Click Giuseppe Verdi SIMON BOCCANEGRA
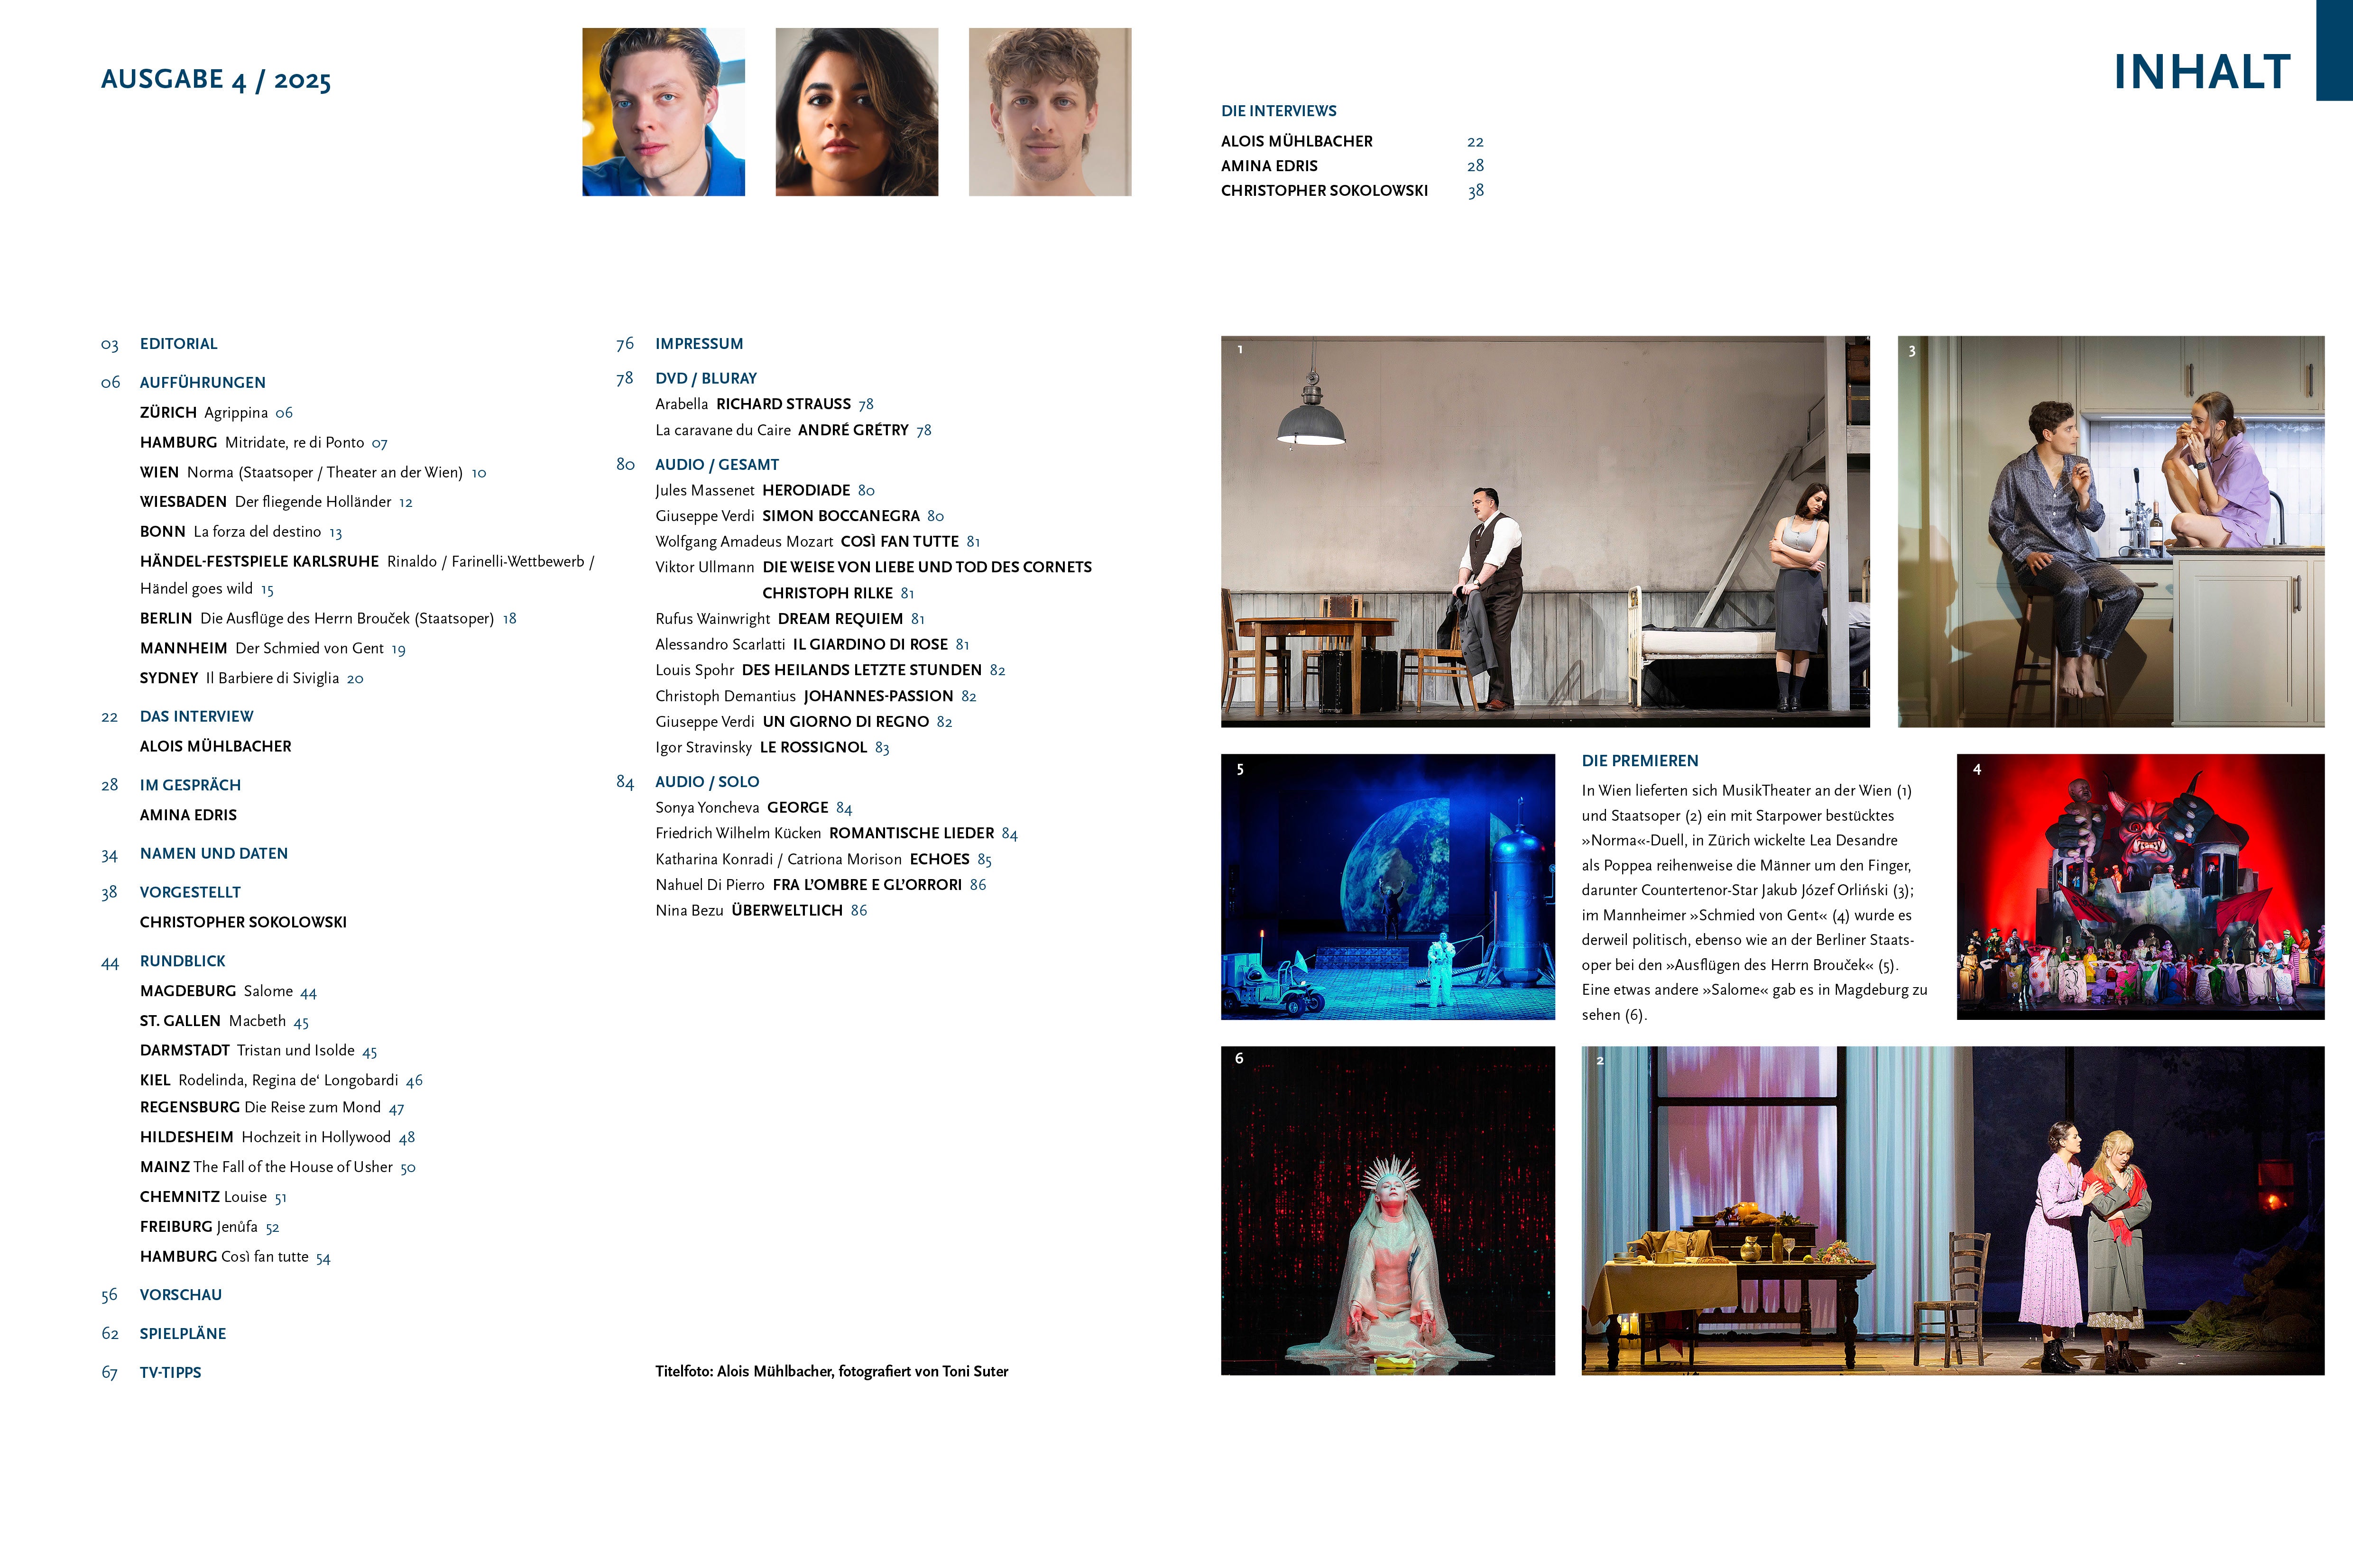The height and width of the screenshot is (1568, 2353). tap(799, 517)
